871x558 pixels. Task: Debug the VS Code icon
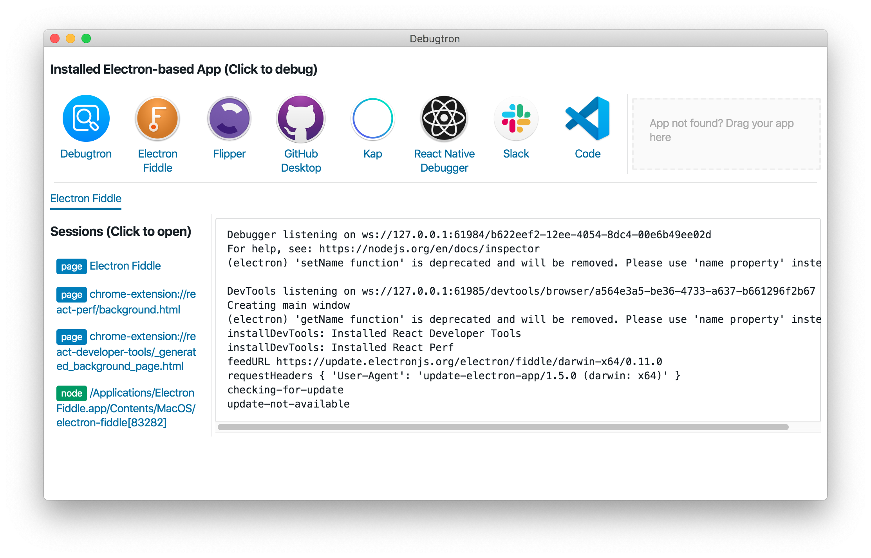point(587,118)
